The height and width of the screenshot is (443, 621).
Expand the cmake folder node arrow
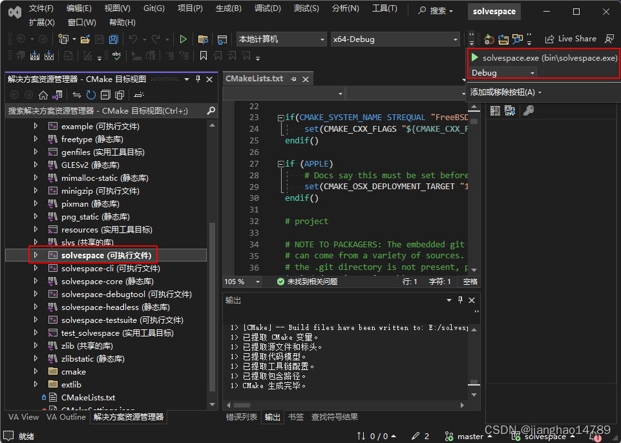(x=36, y=371)
